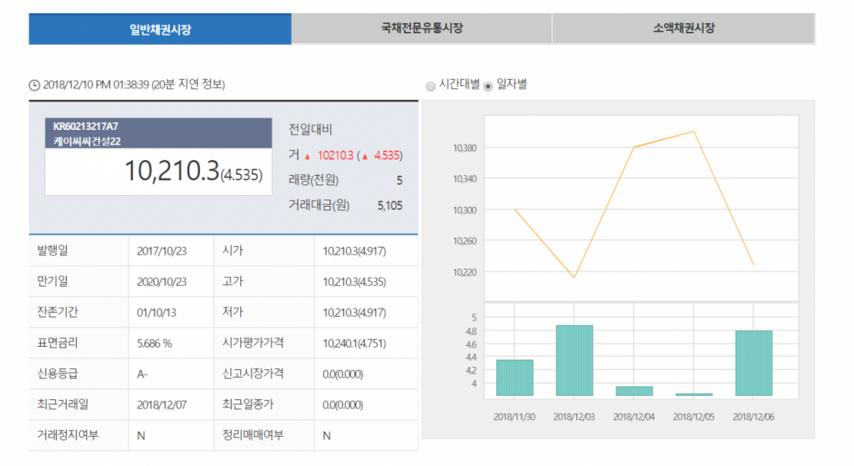
Task: Click the 발행일 value 2017/10/23
Action: click(x=162, y=251)
